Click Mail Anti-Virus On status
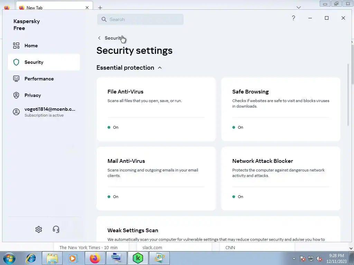 pyautogui.click(x=113, y=197)
